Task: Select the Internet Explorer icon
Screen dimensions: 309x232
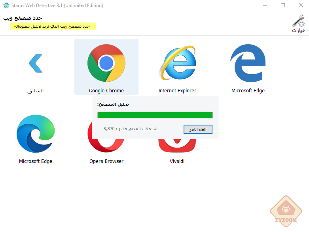Action: [x=177, y=63]
